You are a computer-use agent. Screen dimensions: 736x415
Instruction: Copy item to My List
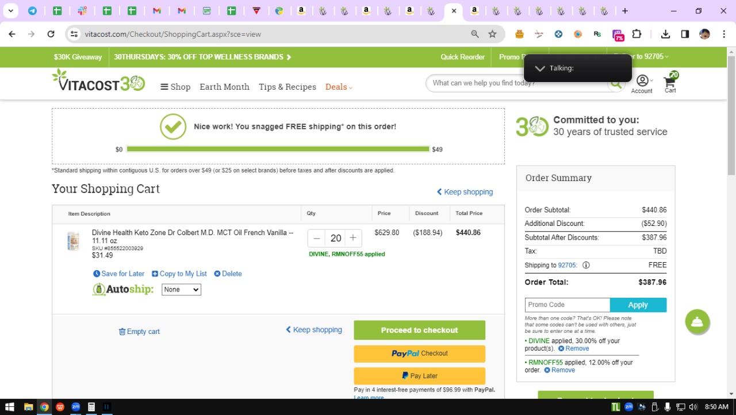(x=179, y=274)
